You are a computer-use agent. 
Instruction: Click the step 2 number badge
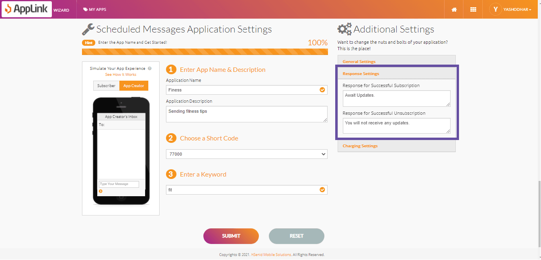coord(171,138)
